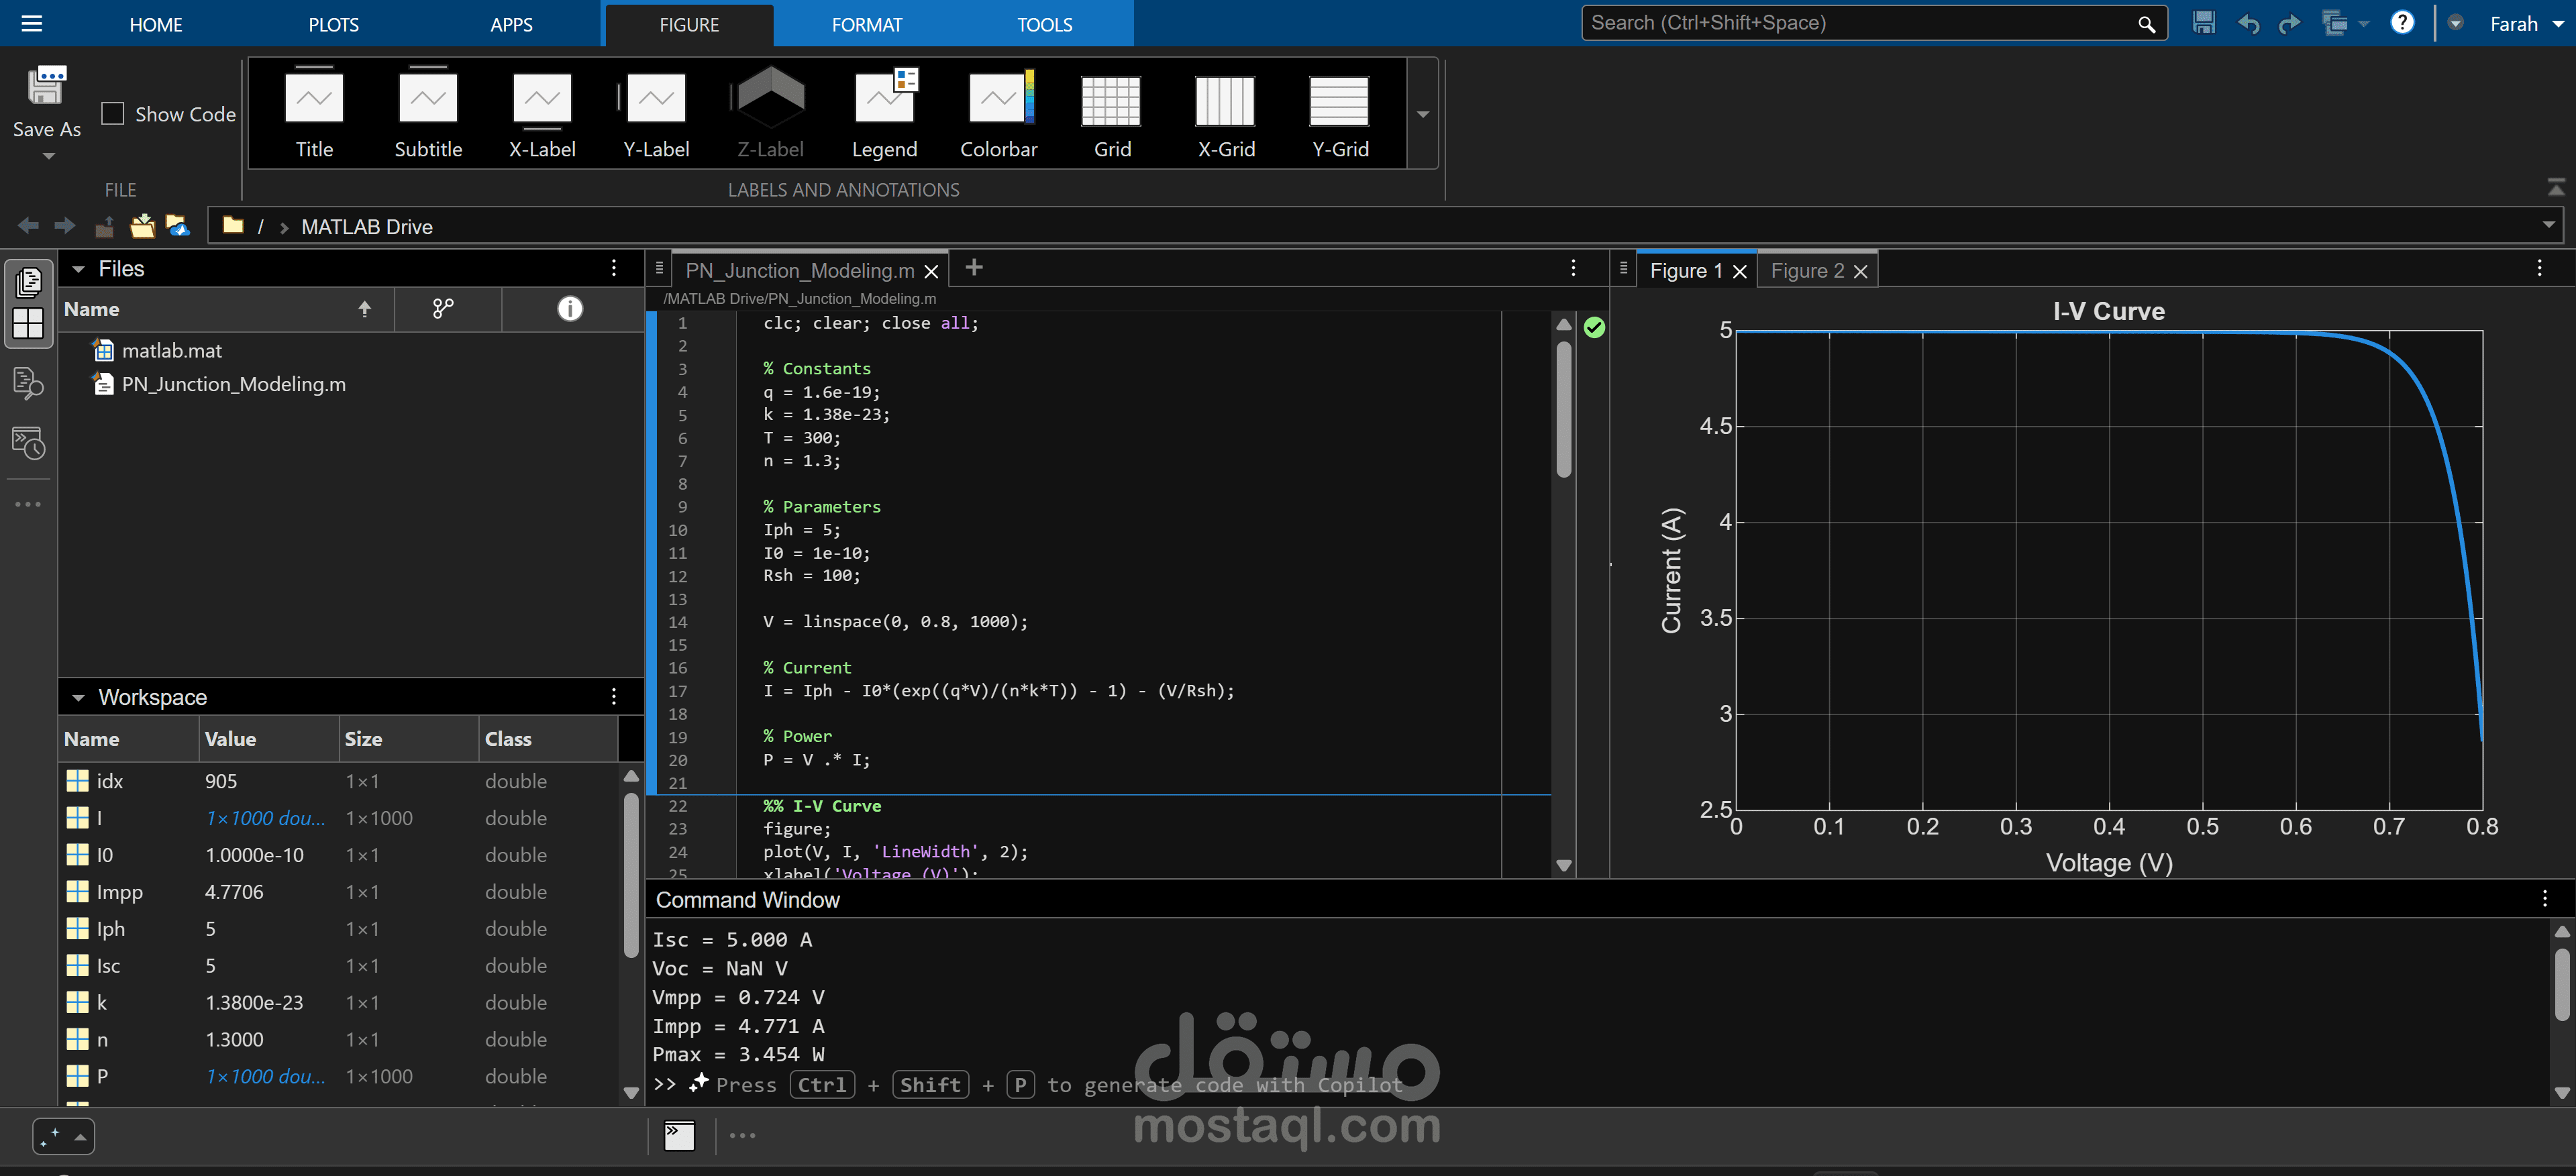Switch to the Figure 2 tab

coord(1807,271)
